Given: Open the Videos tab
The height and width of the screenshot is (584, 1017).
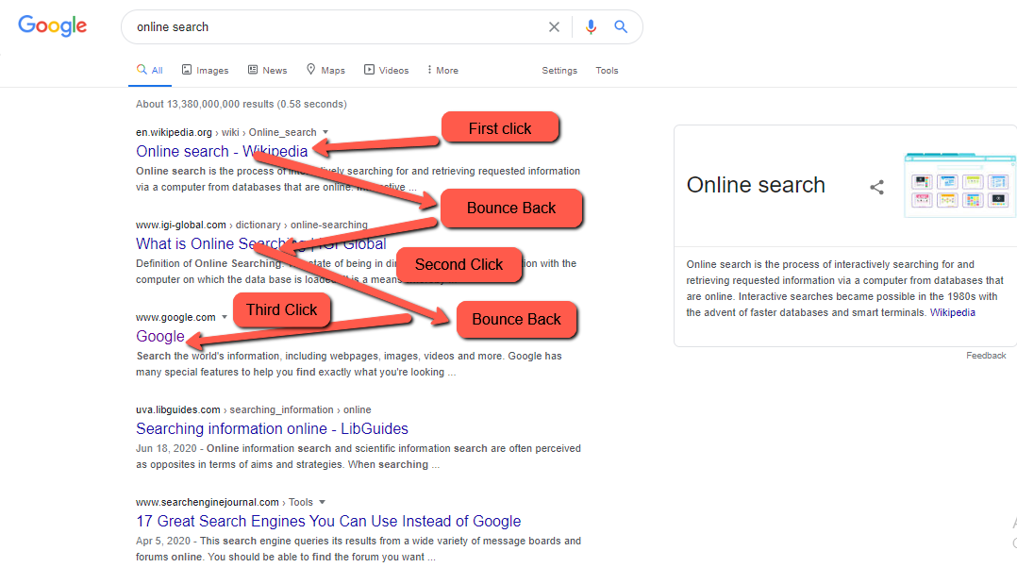Looking at the screenshot, I should [x=387, y=70].
